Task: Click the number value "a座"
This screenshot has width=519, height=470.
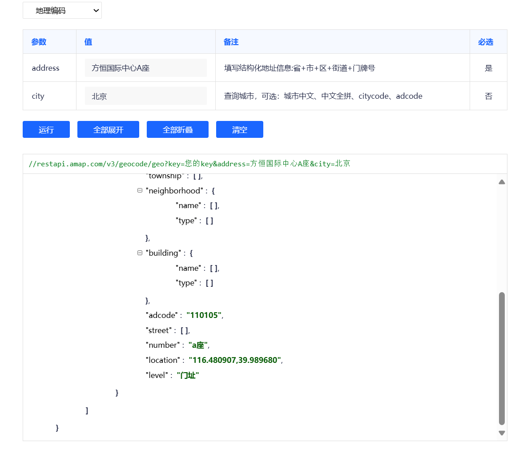Action: [x=198, y=345]
